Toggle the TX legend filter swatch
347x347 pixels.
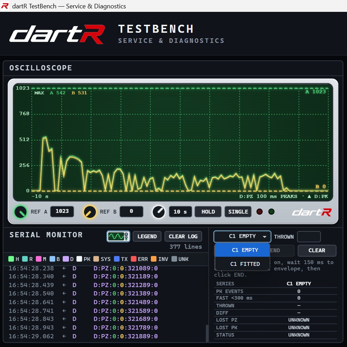pos(117,259)
